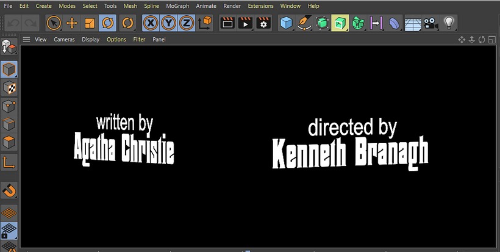Viewport: 500px width, 252px height.
Task: Switch to Points mode
Action: [9, 106]
